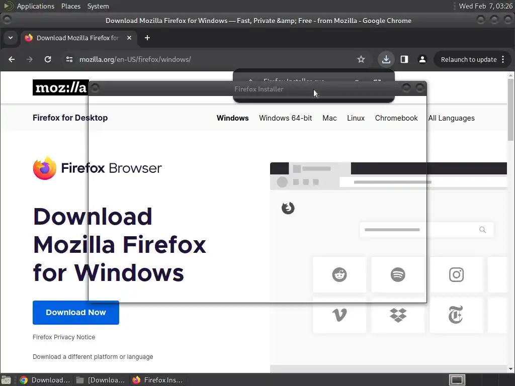Select the Chromebook platform link
This screenshot has width=515, height=386.
396,118
